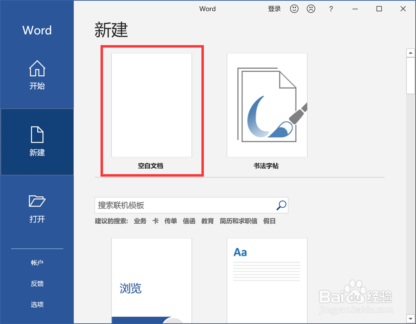This screenshot has width=416, height=324.
Task: Search suggested term 简历和求职信
Action: click(238, 221)
